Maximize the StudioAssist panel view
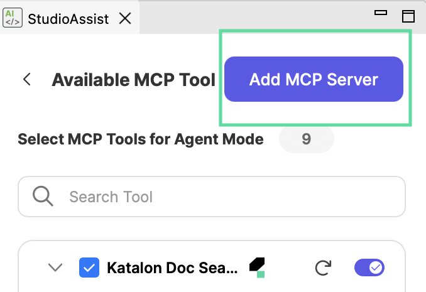Viewport: 426px width, 292px height. tap(408, 16)
